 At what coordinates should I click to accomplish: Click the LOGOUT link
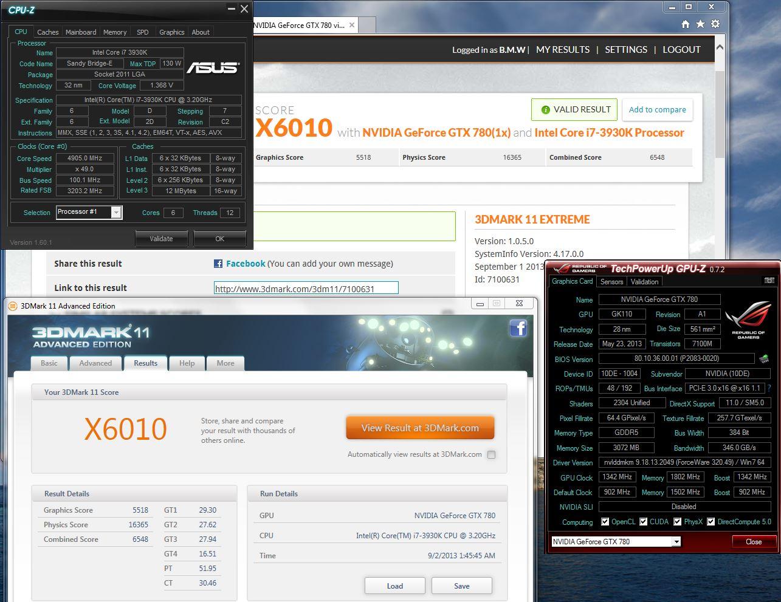tap(682, 50)
